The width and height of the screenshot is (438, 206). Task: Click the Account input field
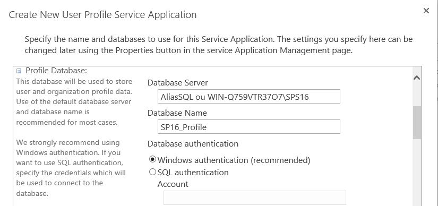pos(254,198)
